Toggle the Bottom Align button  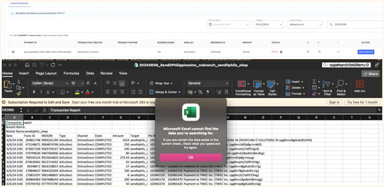tap(122, 83)
